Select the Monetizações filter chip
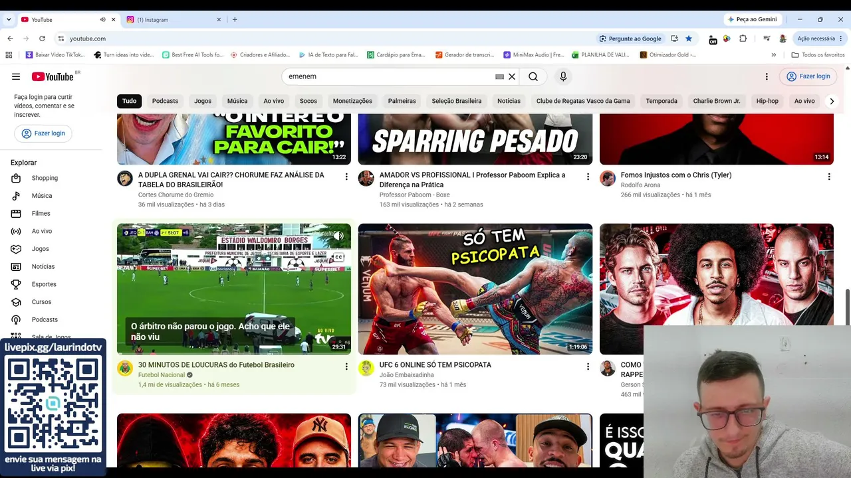The height and width of the screenshot is (478, 851). [352, 101]
